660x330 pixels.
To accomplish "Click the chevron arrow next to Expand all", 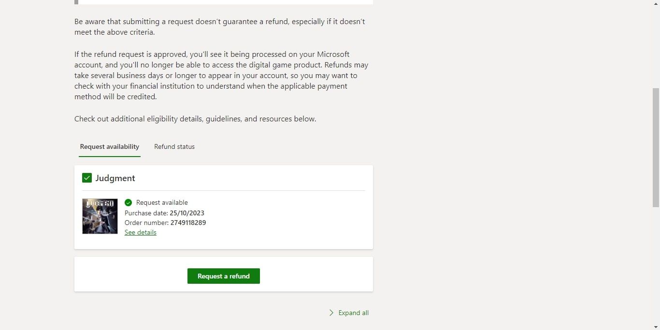I will pyautogui.click(x=331, y=313).
